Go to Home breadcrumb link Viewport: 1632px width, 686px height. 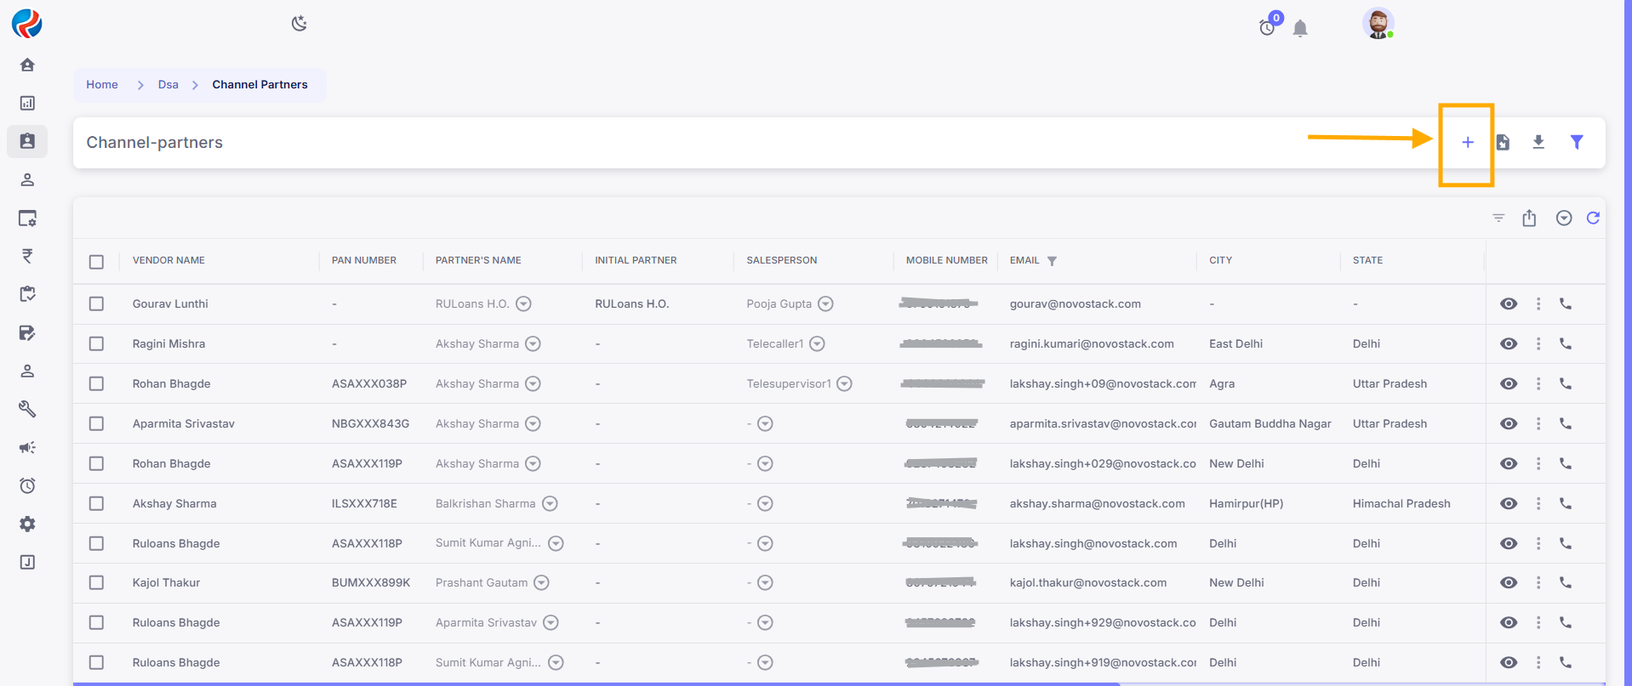(102, 85)
